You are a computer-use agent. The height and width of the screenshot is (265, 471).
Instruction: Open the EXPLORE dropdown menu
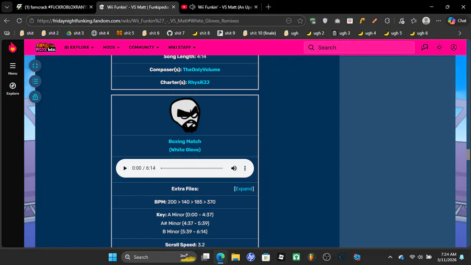(x=79, y=48)
